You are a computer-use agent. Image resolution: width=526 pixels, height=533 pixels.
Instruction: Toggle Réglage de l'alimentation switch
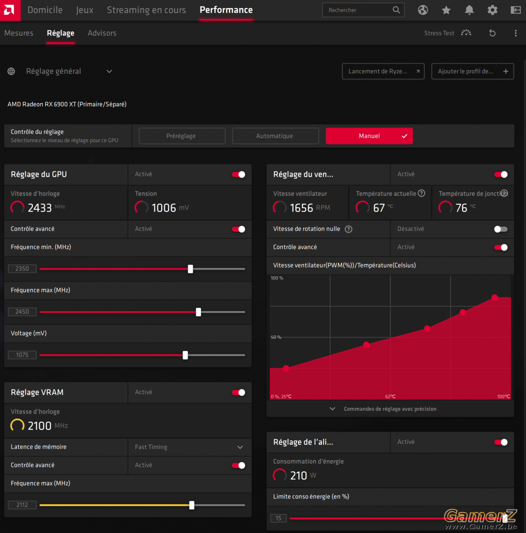click(x=501, y=442)
